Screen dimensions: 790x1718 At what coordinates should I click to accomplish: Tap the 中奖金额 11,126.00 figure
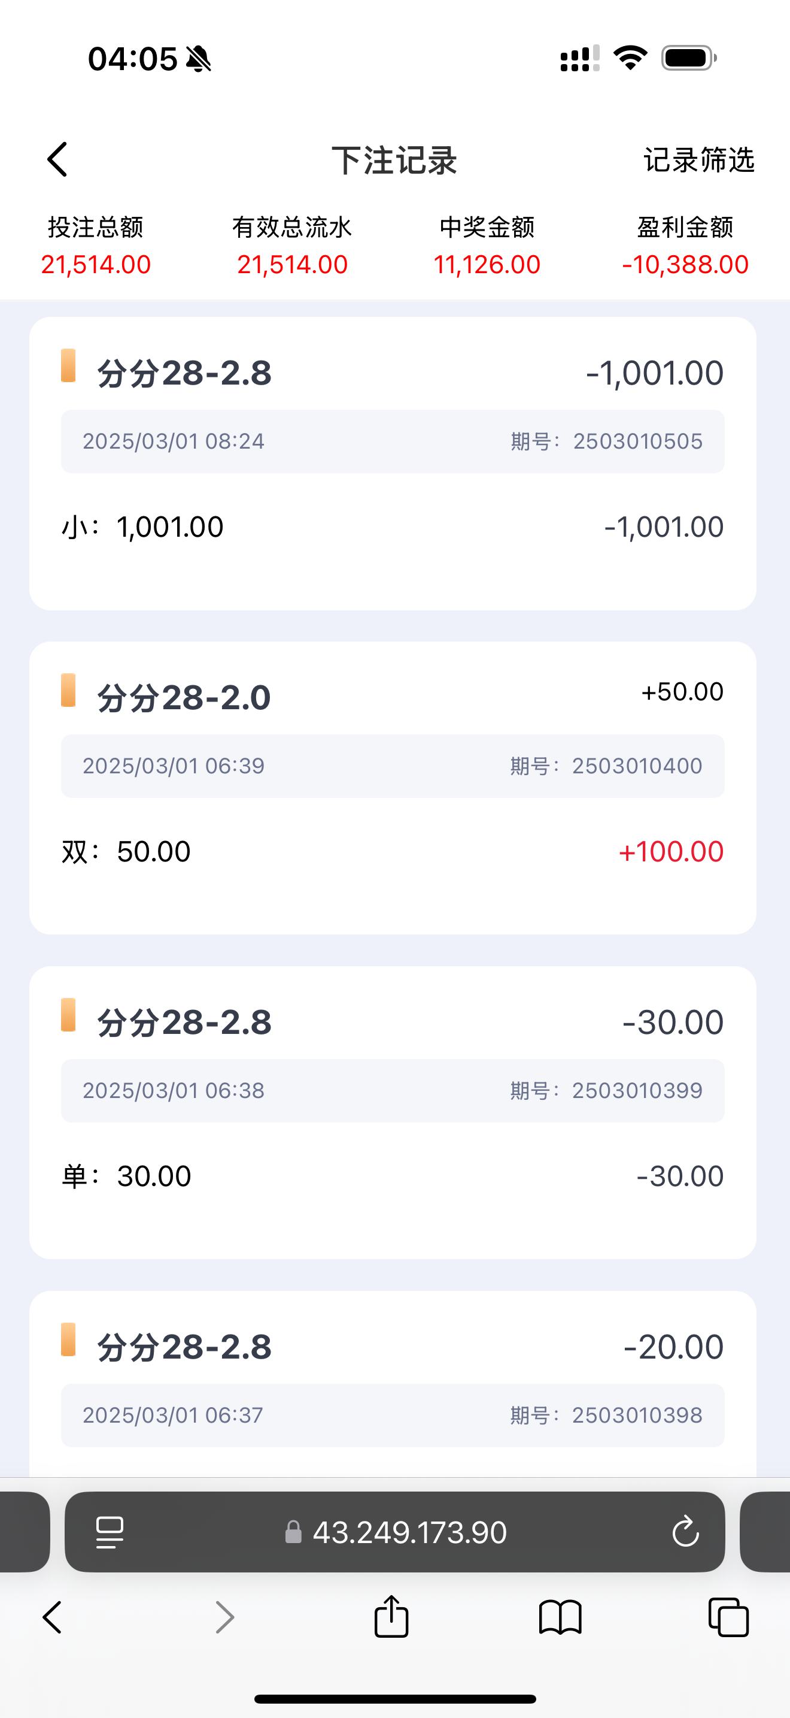[x=487, y=265]
